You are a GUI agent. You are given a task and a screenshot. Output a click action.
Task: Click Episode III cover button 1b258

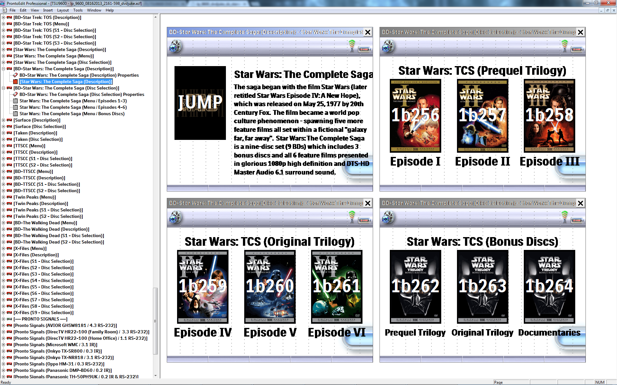550,116
